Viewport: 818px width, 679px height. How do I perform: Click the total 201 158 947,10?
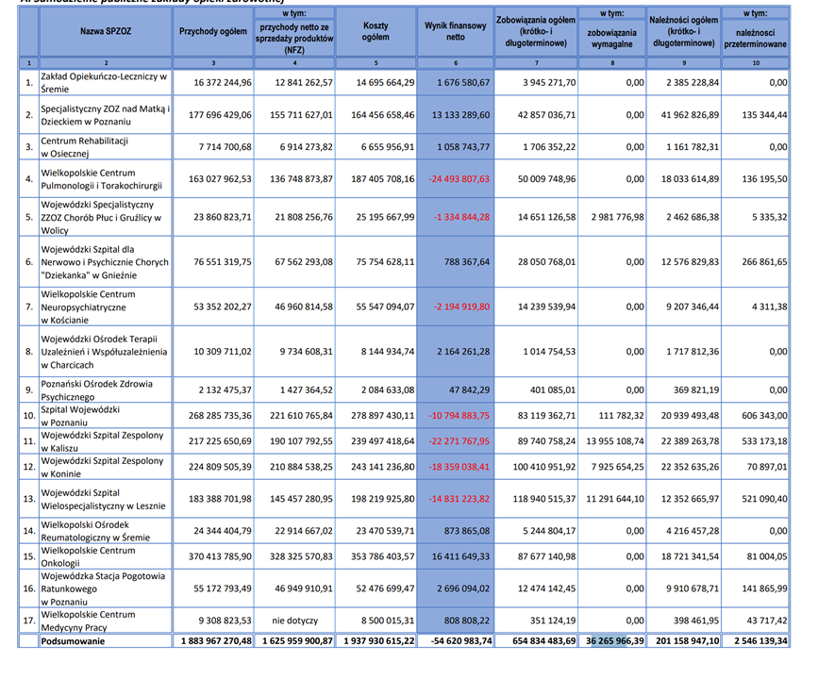[x=688, y=641]
